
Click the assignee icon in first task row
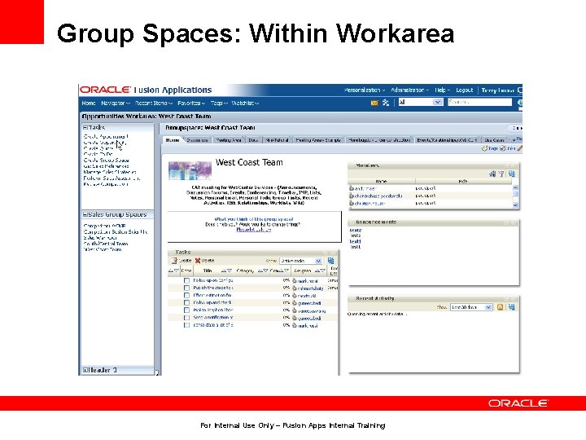pyautogui.click(x=295, y=280)
